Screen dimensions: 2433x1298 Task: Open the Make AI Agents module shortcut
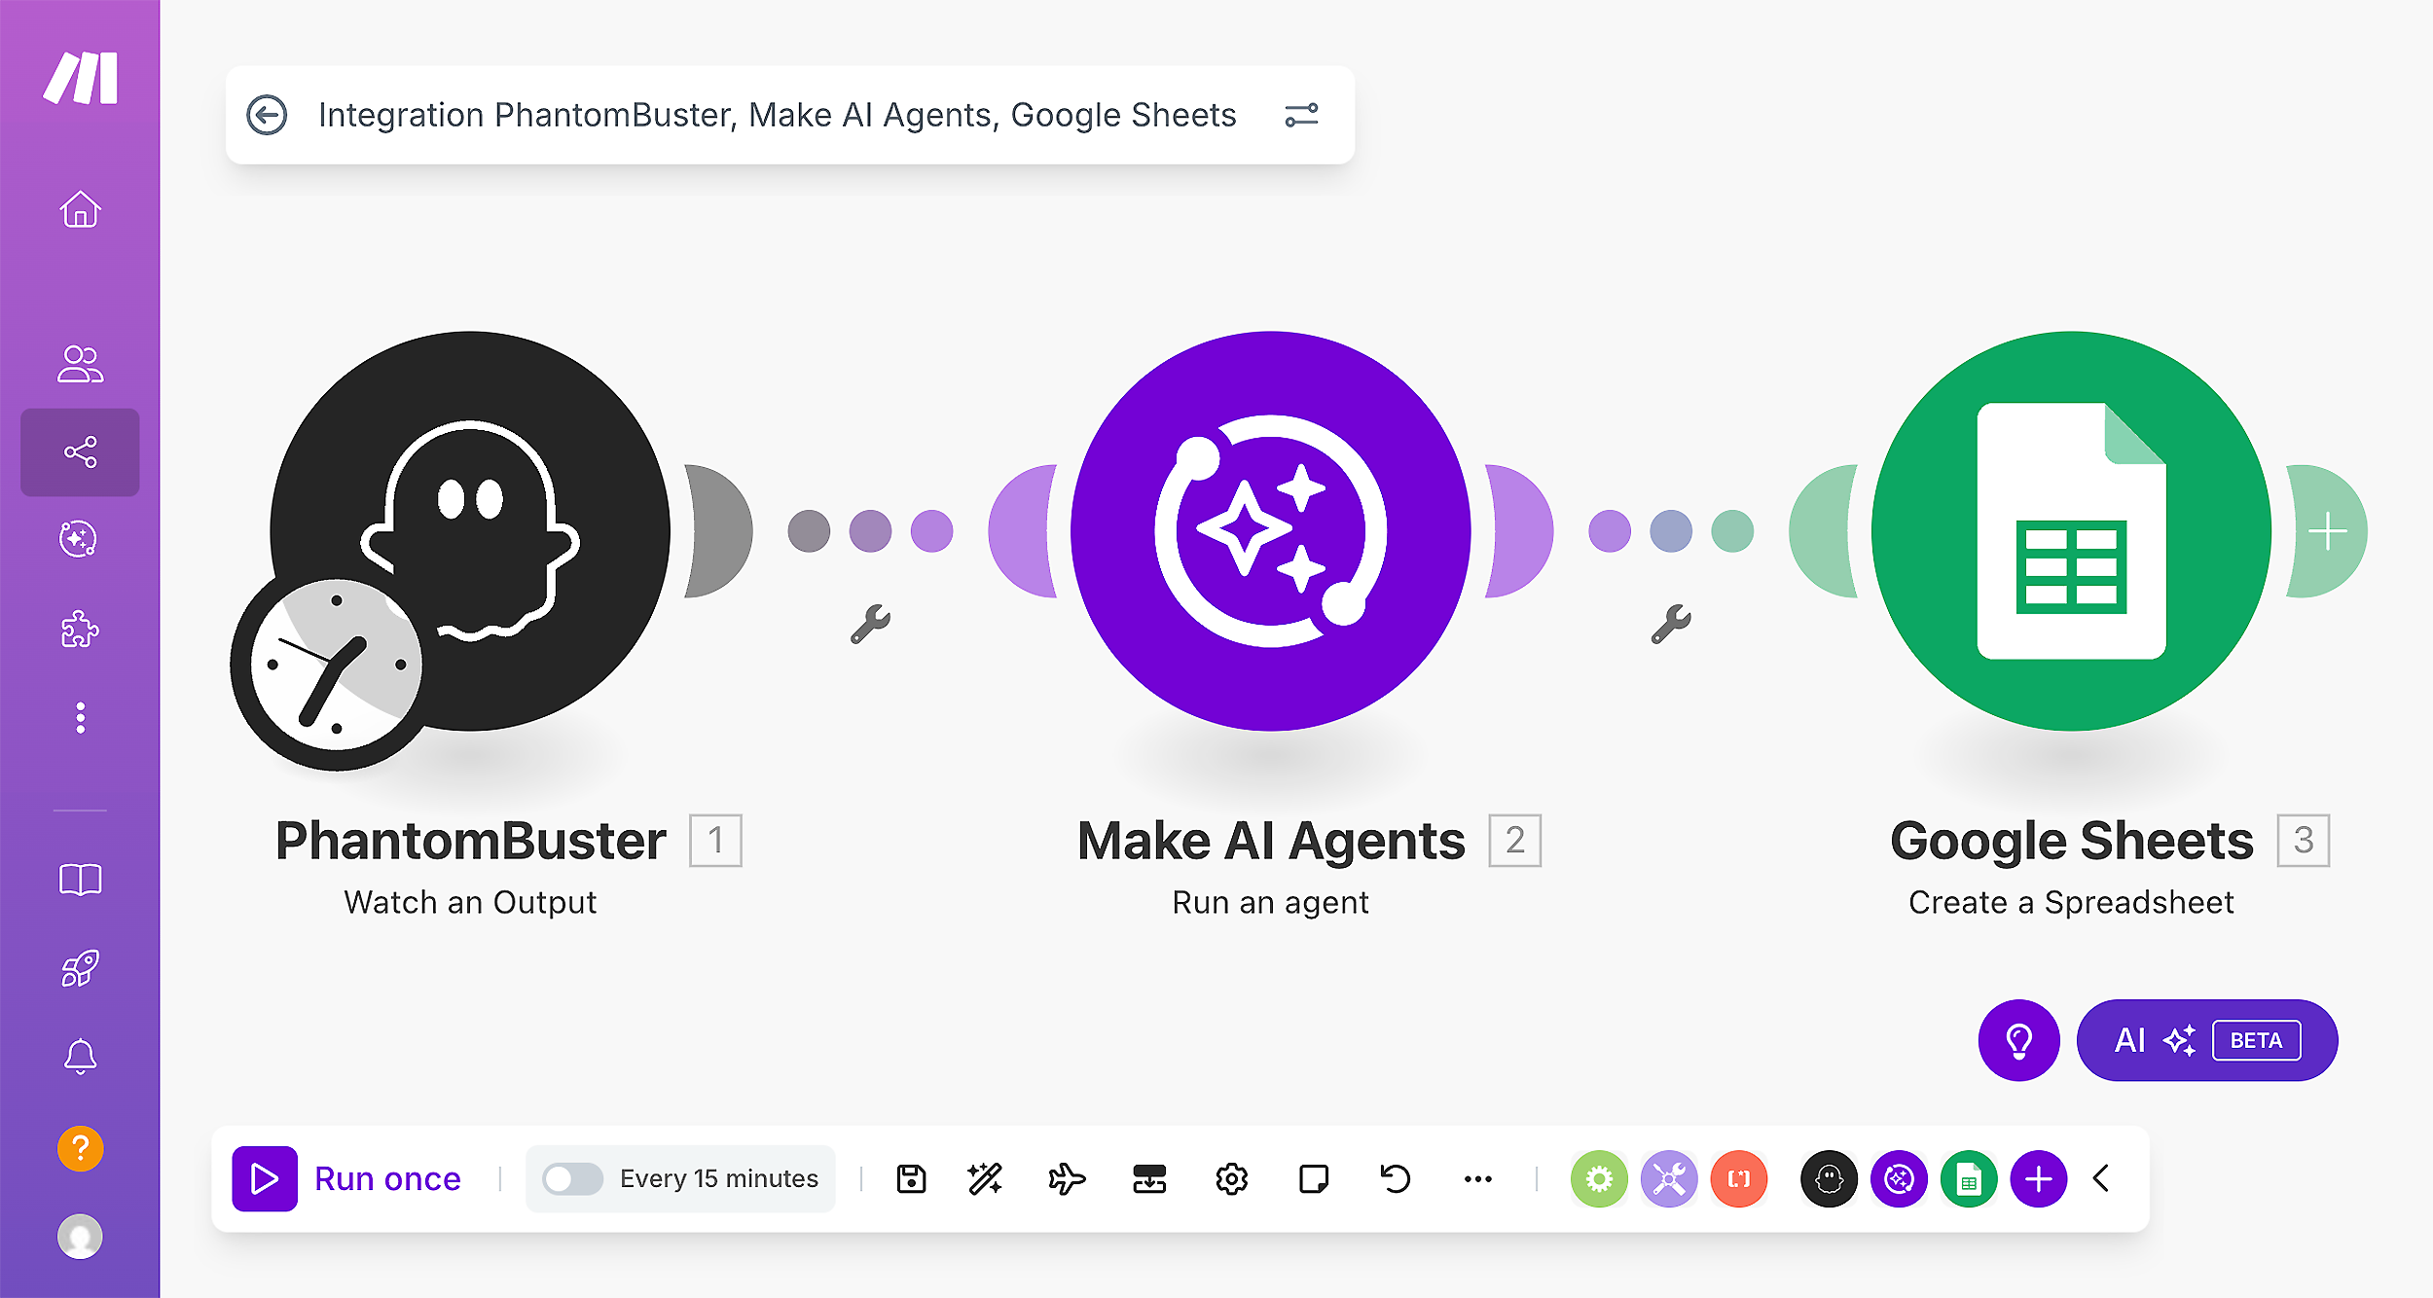pyautogui.click(x=1898, y=1178)
